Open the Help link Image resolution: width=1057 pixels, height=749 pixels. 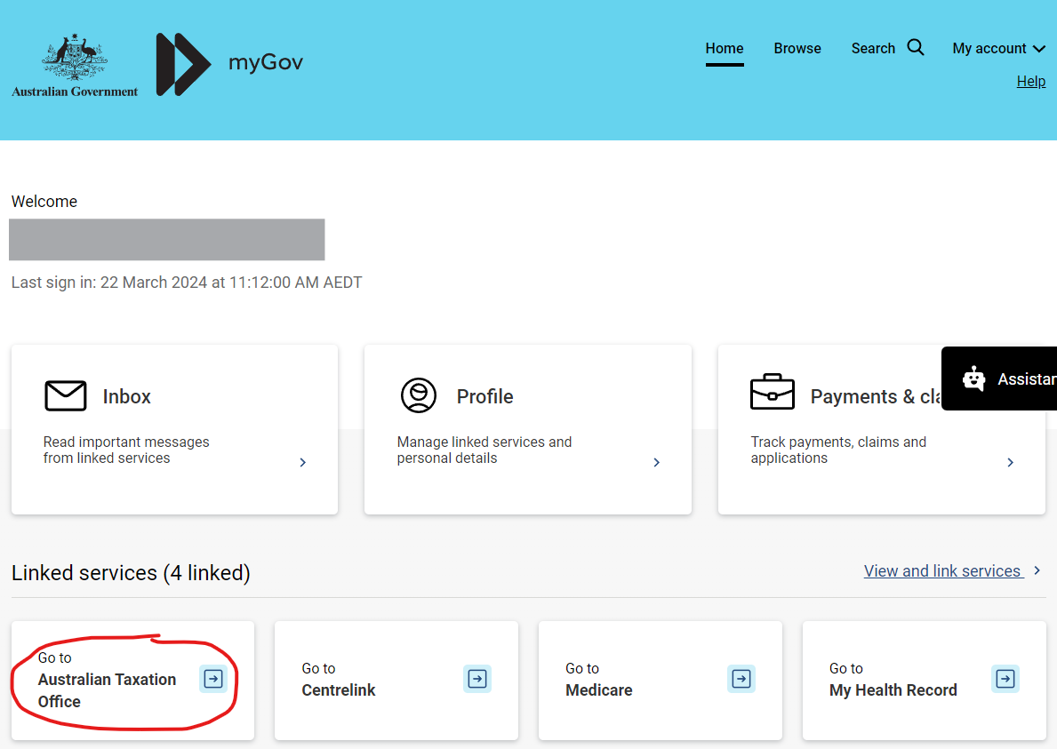(x=1030, y=81)
